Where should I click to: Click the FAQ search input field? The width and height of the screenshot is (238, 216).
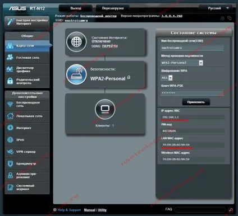[x=200, y=210]
